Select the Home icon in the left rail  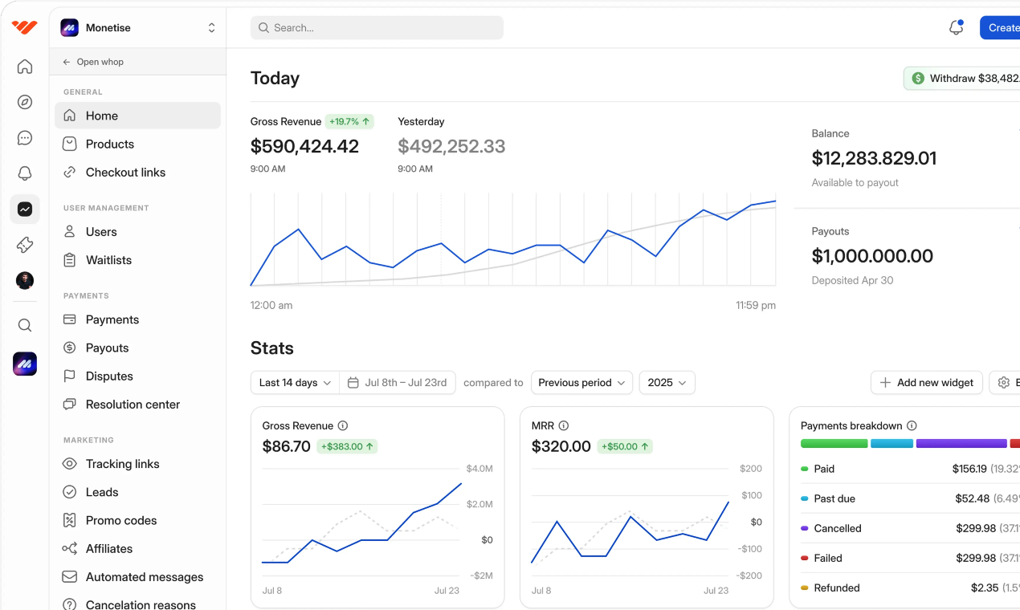click(x=24, y=67)
